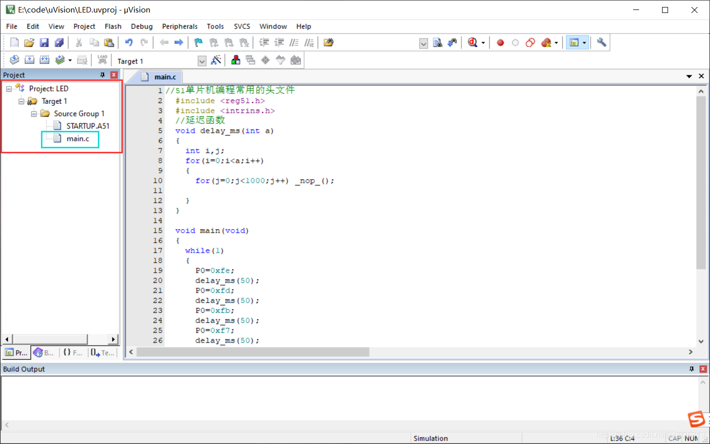Image resolution: width=710 pixels, height=444 pixels.
Task: Navigate forwards with the blue right arrow
Action: coord(179,43)
